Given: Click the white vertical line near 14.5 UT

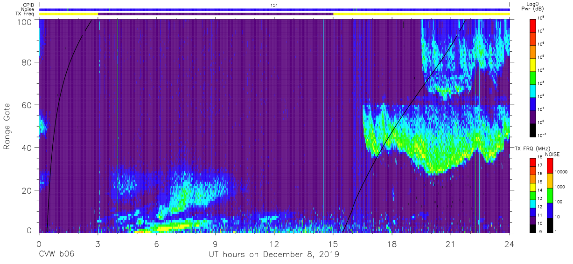Looking at the screenshot, I should [323, 126].
